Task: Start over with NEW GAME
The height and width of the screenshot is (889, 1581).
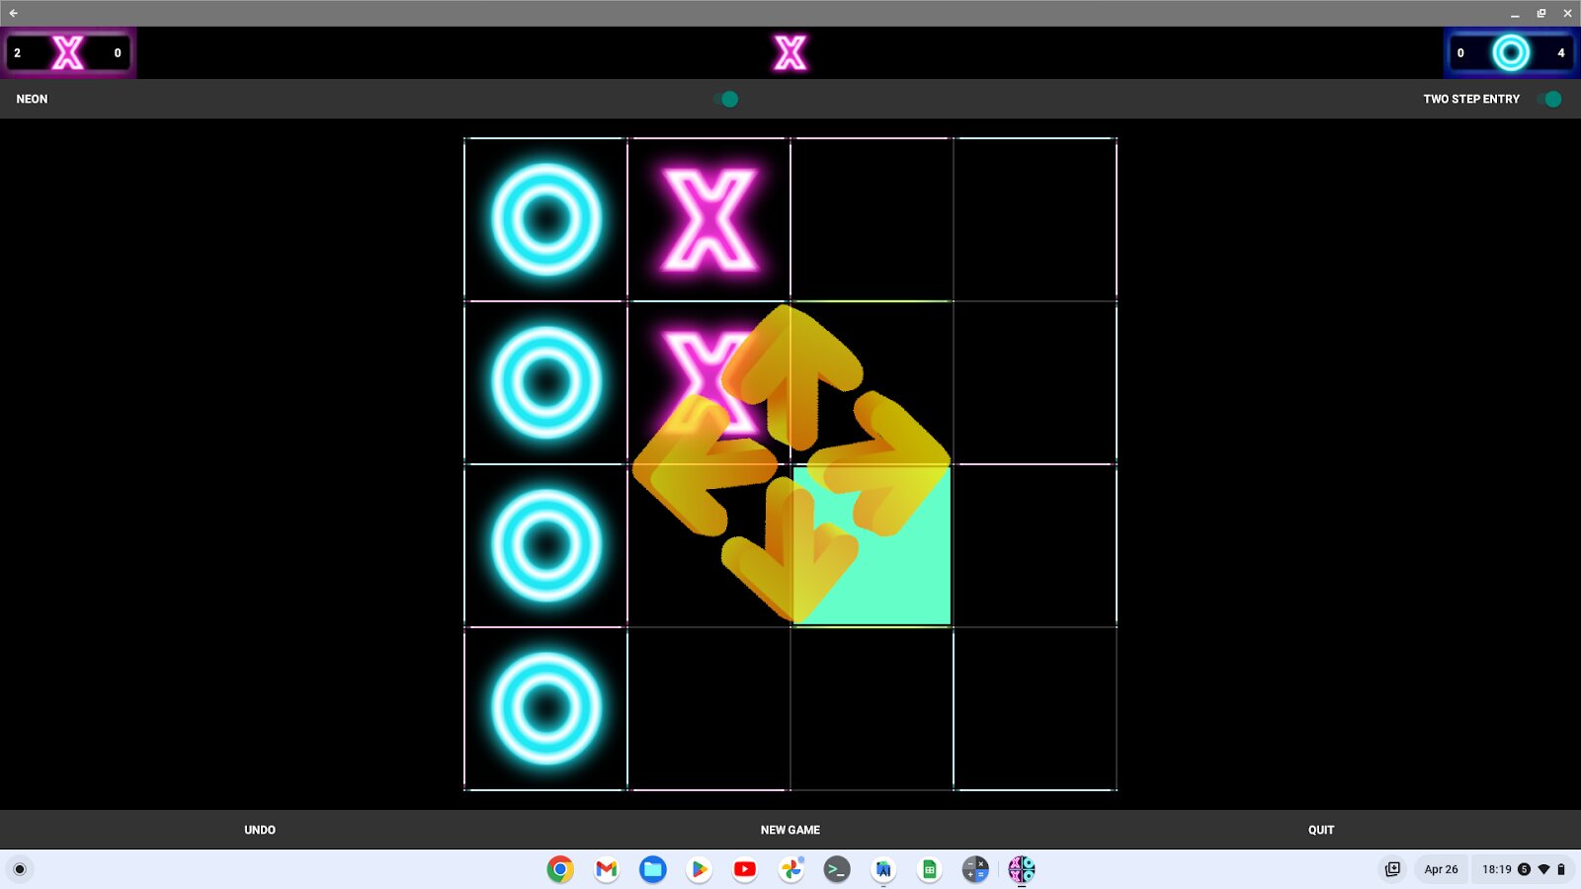Action: pyautogui.click(x=790, y=830)
